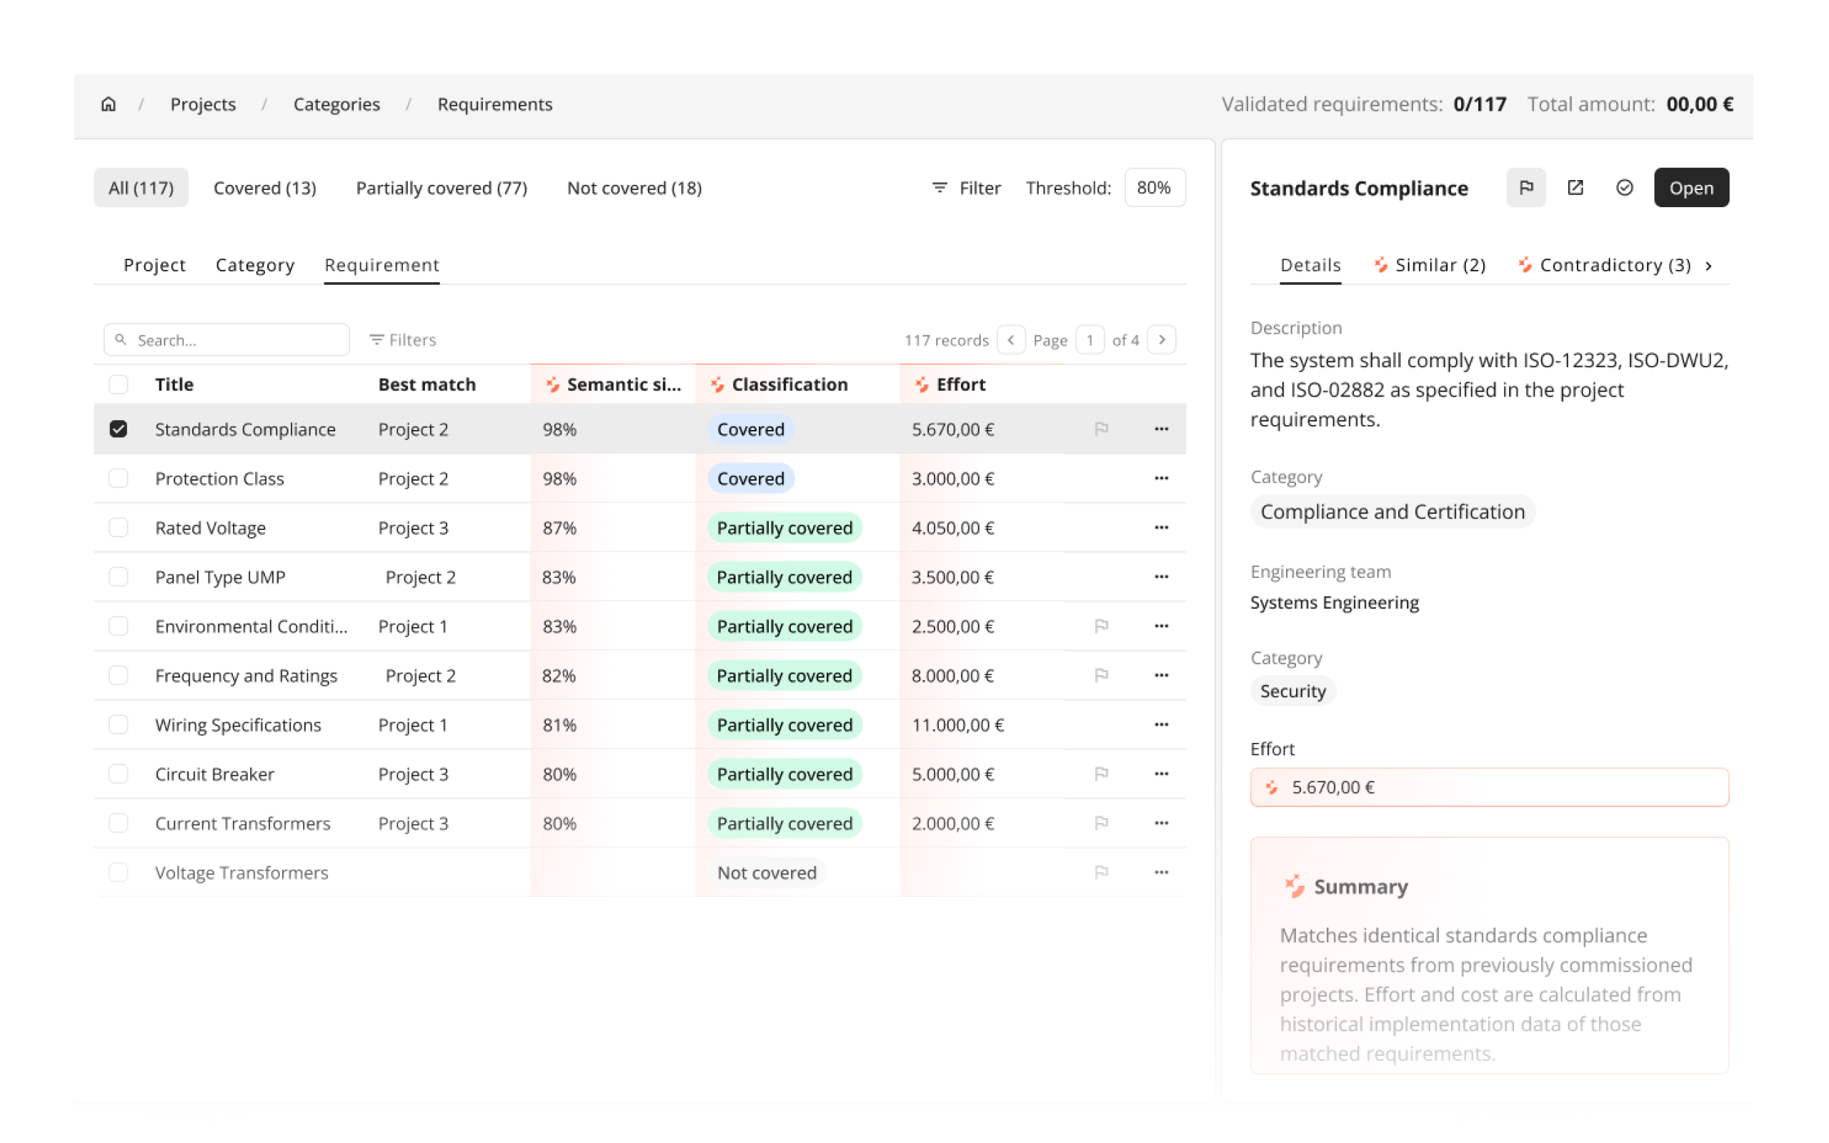Expand more tabs via the chevron after Contradictory

1710,265
